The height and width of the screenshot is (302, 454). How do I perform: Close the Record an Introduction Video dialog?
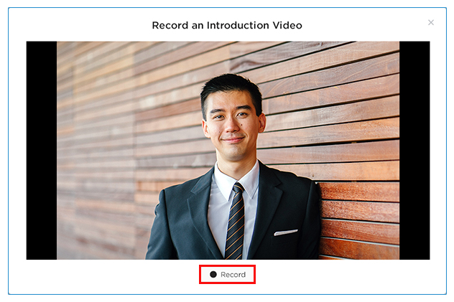(x=431, y=22)
